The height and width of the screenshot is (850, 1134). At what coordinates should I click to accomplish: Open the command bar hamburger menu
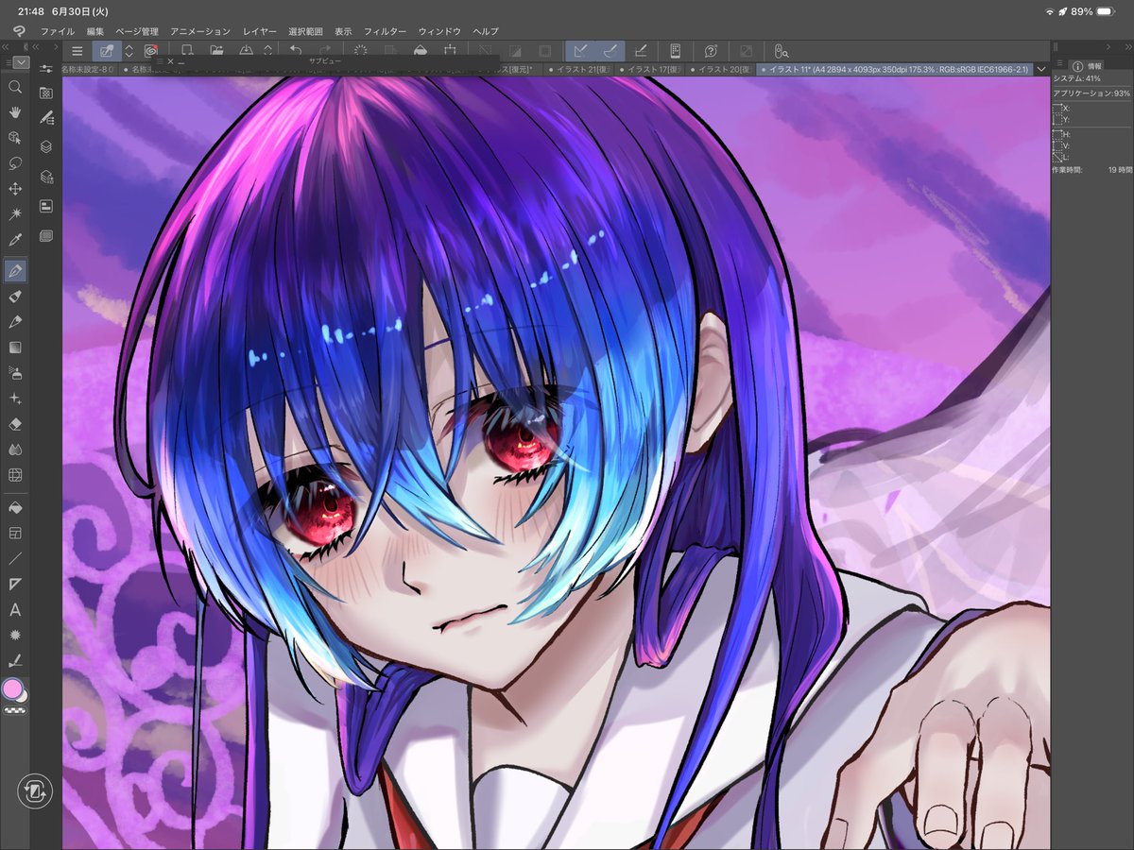[77, 51]
